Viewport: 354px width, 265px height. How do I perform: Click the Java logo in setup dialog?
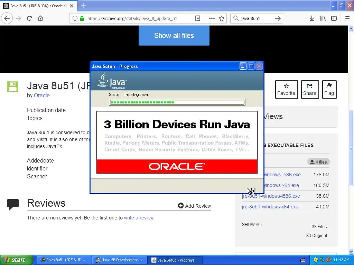pyautogui.click(x=112, y=81)
